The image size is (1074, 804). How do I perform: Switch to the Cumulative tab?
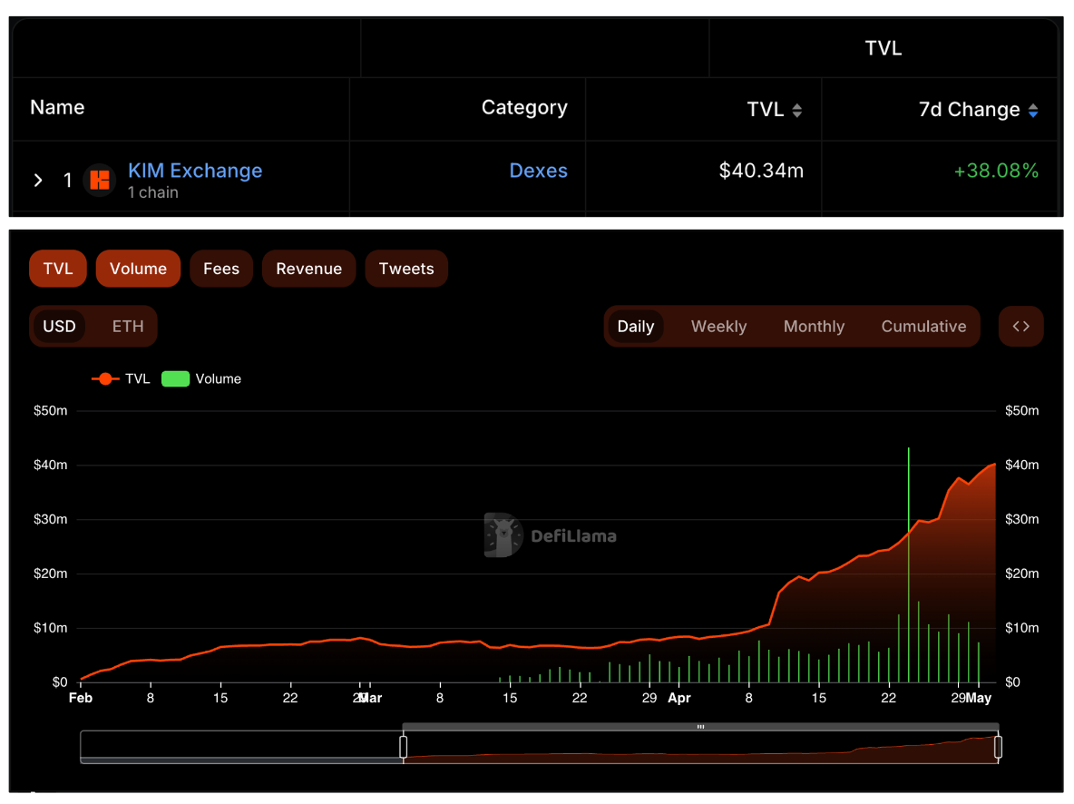pyautogui.click(x=923, y=327)
